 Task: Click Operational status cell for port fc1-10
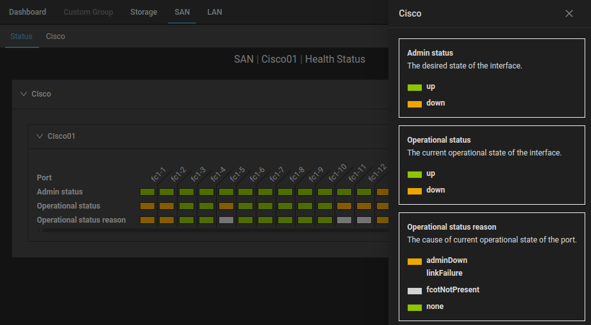pos(344,206)
